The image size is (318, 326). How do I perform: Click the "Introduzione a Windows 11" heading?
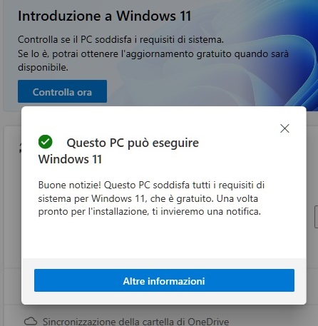coord(105,16)
